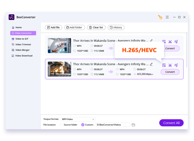This screenshot has width=194, height=141.
Task: Open Video to GIF in sidebar
Action: [x=22, y=39]
